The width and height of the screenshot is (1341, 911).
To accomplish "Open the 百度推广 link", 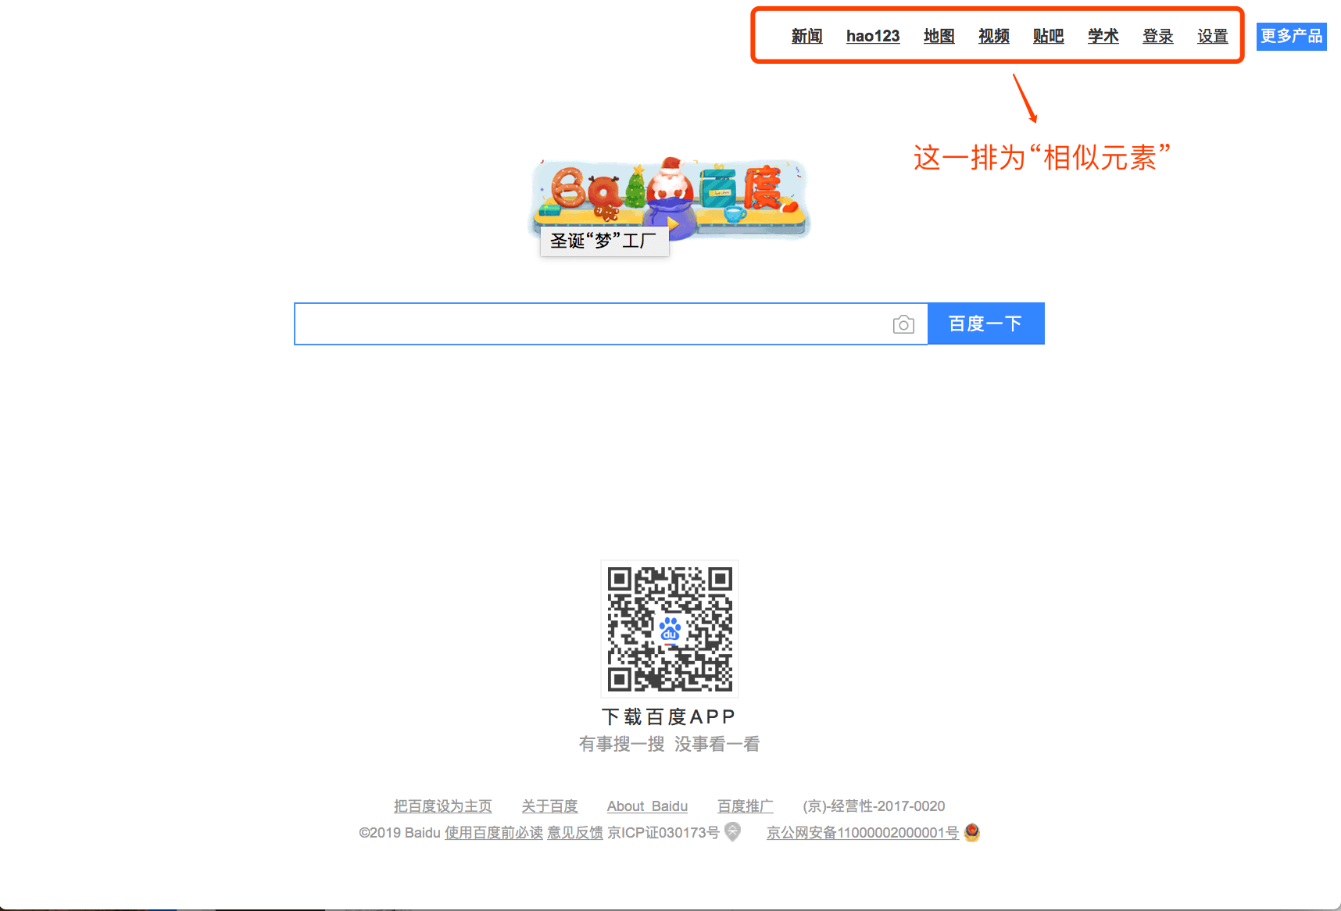I will pos(746,806).
